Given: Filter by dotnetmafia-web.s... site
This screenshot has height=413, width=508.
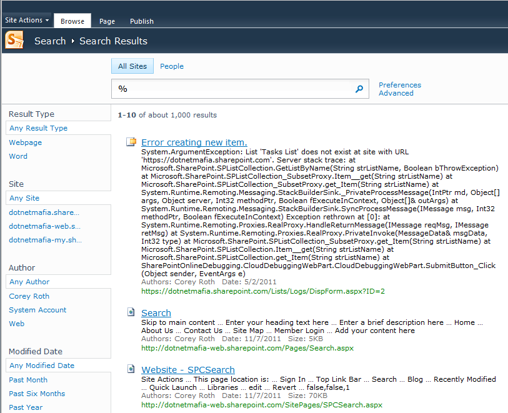Looking at the screenshot, I should coord(45,226).
